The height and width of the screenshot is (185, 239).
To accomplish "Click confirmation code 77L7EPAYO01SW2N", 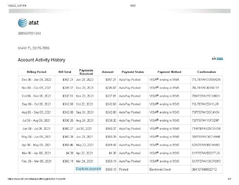I will pyautogui.click(x=206, y=80).
